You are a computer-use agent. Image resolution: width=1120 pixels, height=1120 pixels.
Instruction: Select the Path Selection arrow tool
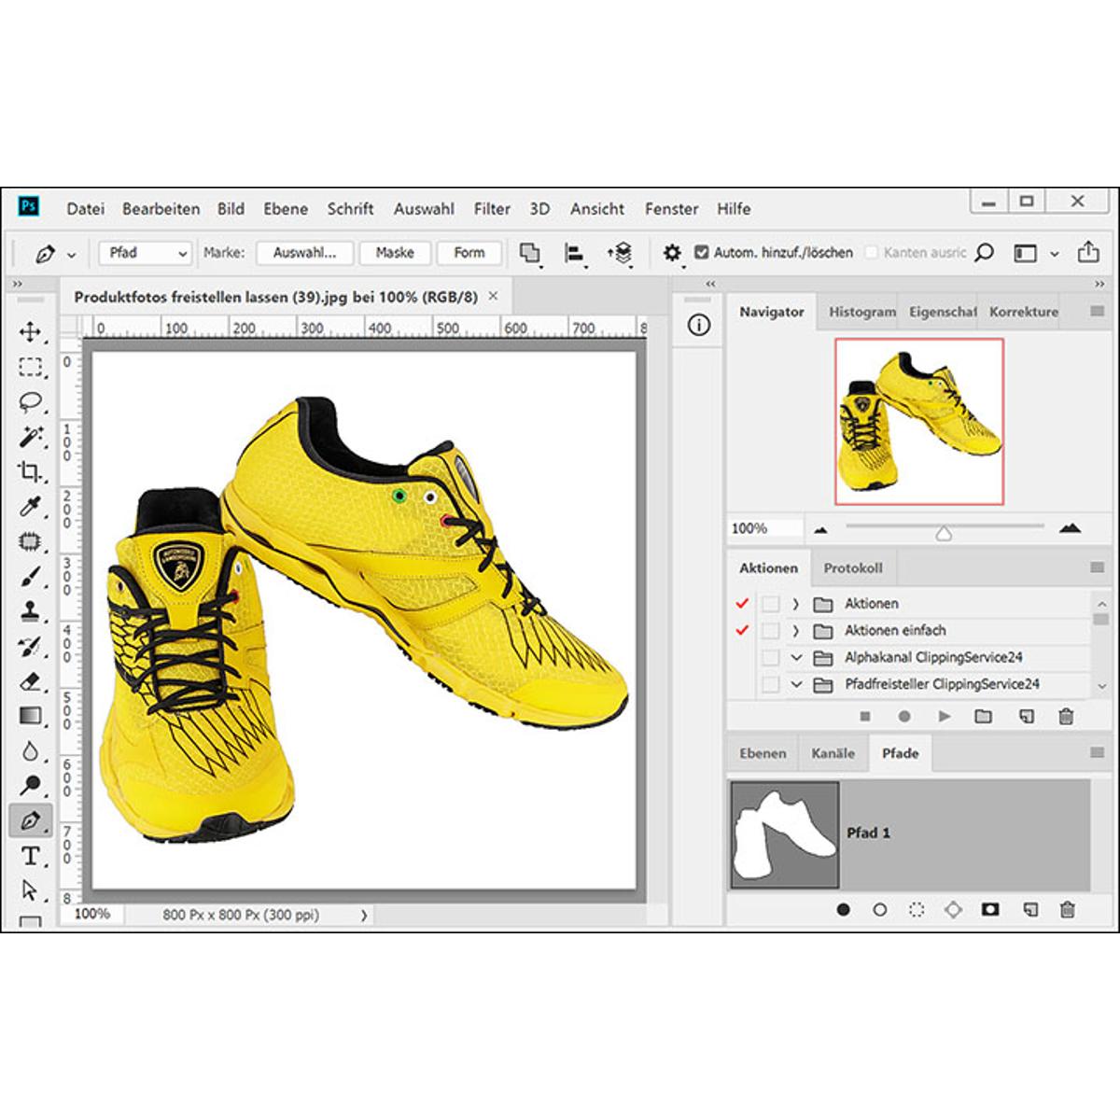tap(30, 890)
